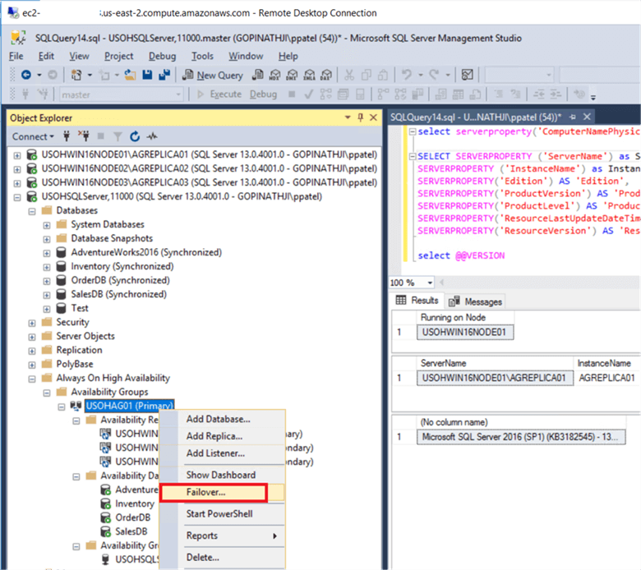Expand the Security folder node
The image size is (641, 570).
pyautogui.click(x=33, y=322)
